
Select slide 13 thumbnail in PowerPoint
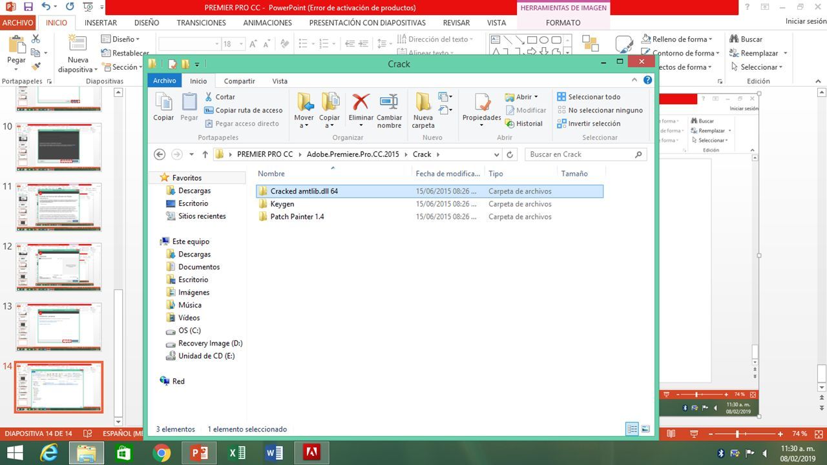tap(58, 327)
